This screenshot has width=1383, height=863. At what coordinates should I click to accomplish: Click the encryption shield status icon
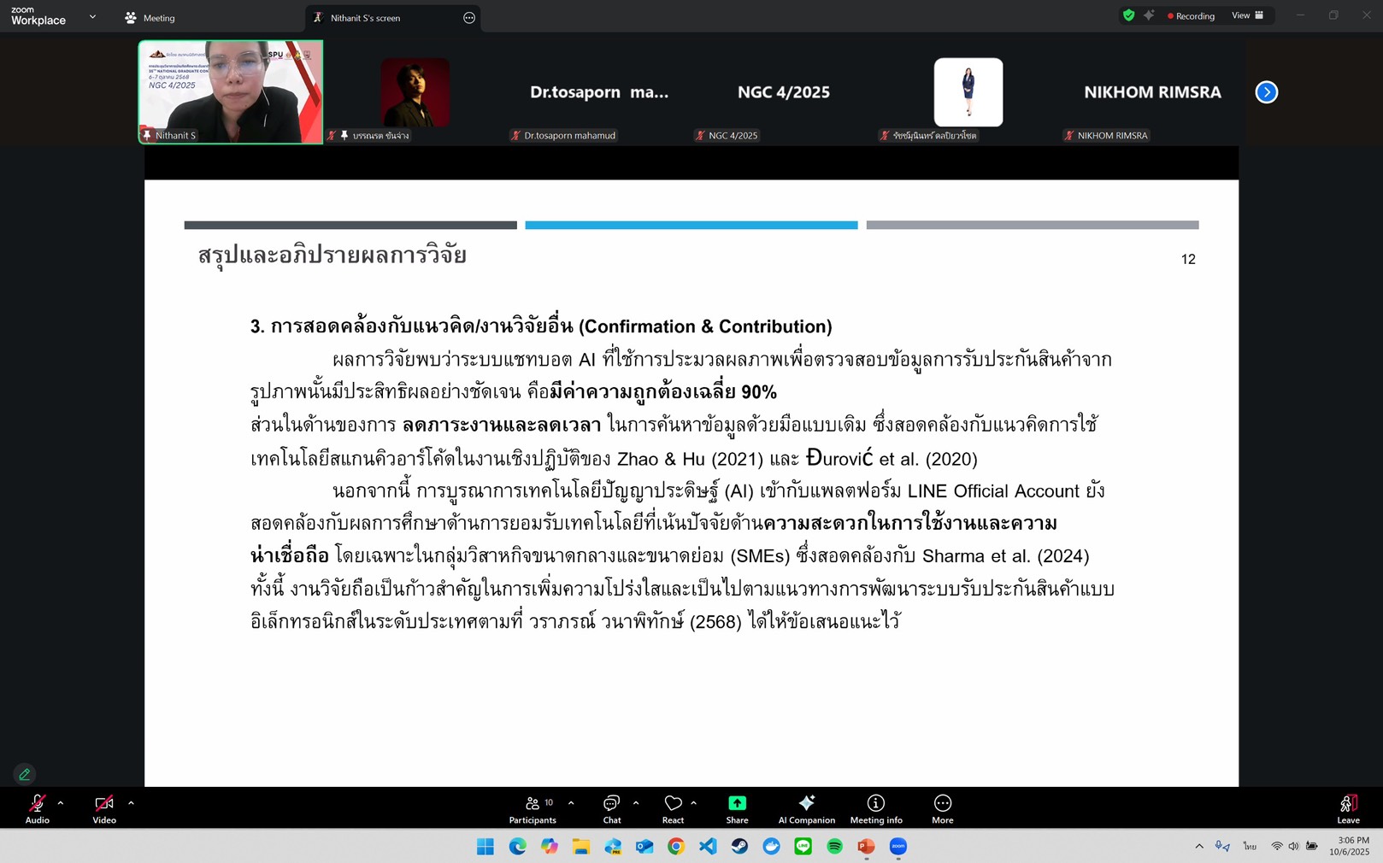click(1128, 15)
